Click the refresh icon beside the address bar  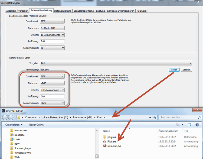click(155, 118)
